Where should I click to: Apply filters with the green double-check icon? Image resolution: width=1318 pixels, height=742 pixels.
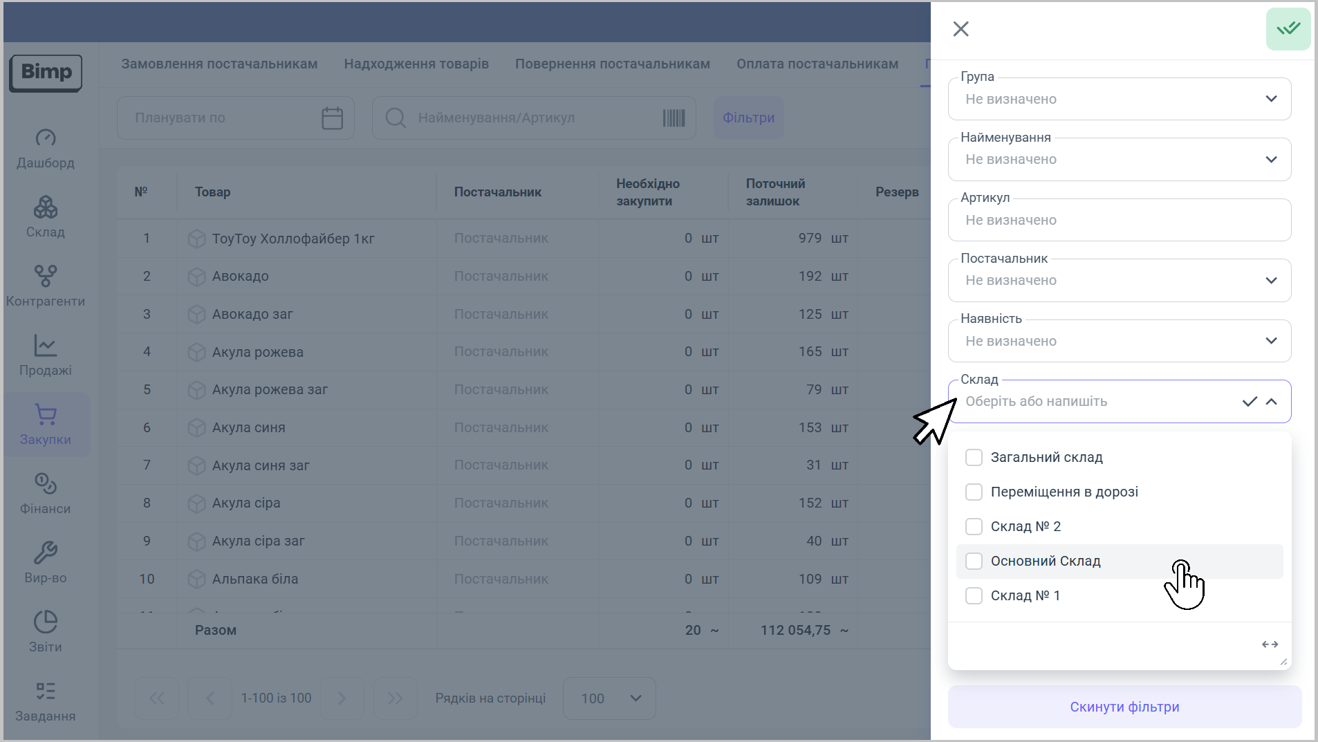[x=1288, y=29]
